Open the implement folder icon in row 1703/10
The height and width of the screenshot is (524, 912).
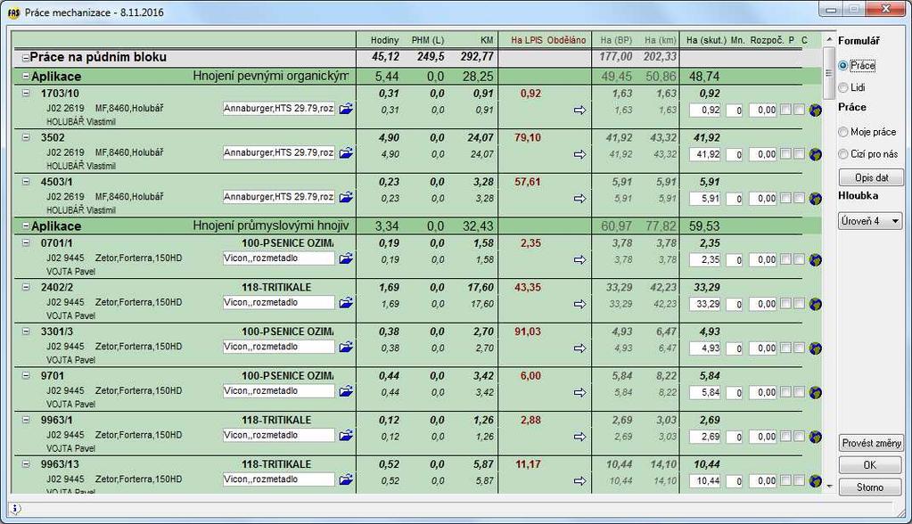coord(346,109)
